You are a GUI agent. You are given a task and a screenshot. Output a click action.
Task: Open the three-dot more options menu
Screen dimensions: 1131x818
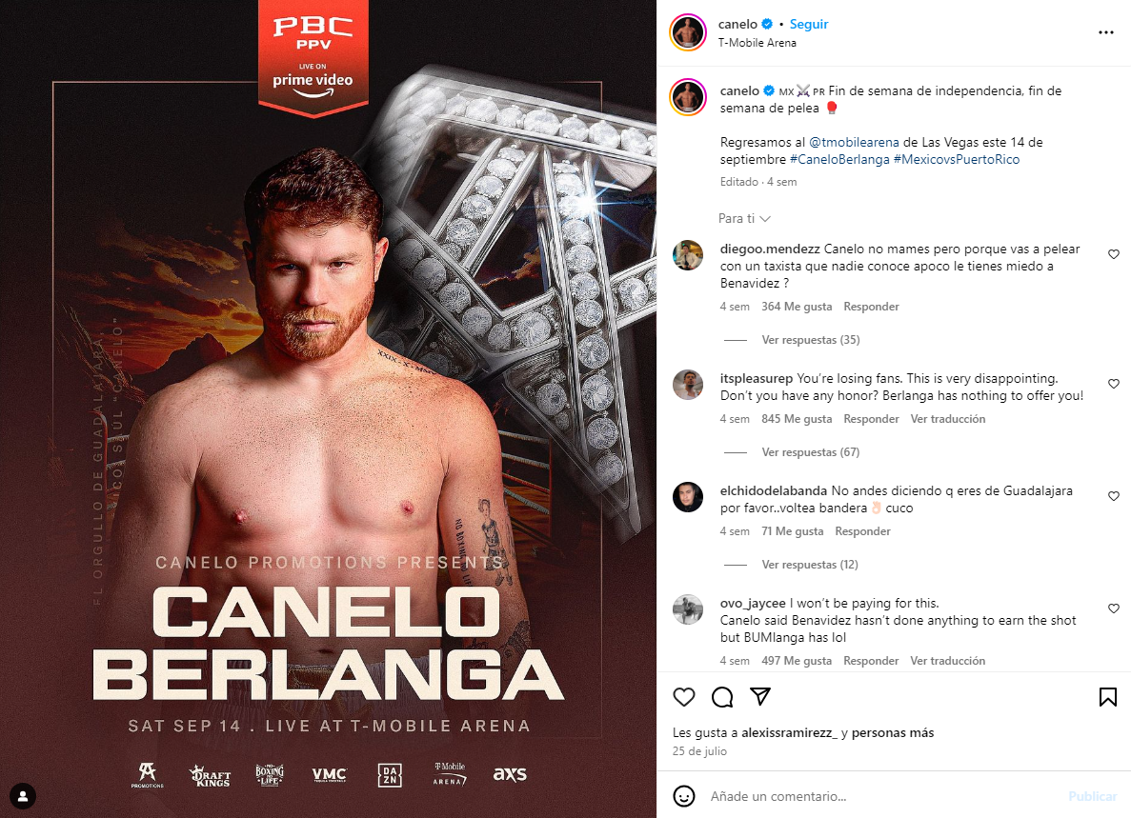tap(1106, 32)
